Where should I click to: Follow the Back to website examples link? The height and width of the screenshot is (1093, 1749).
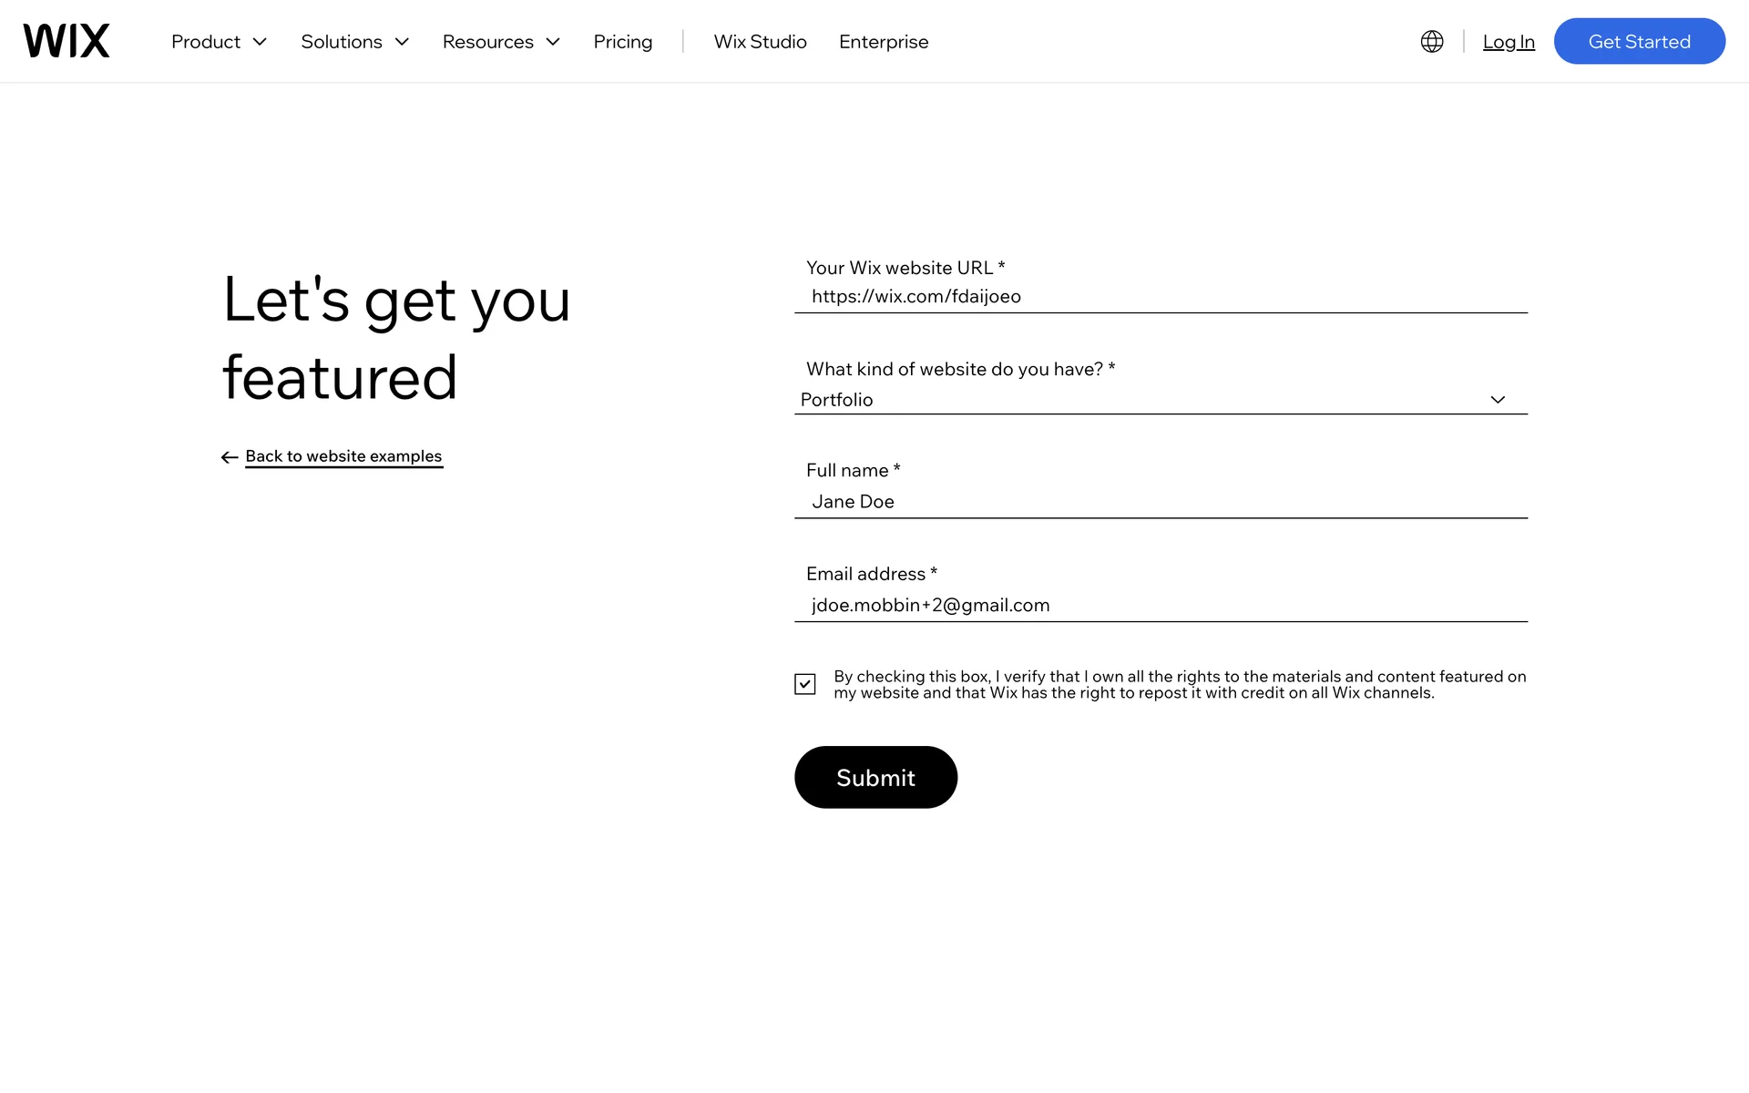tap(343, 456)
